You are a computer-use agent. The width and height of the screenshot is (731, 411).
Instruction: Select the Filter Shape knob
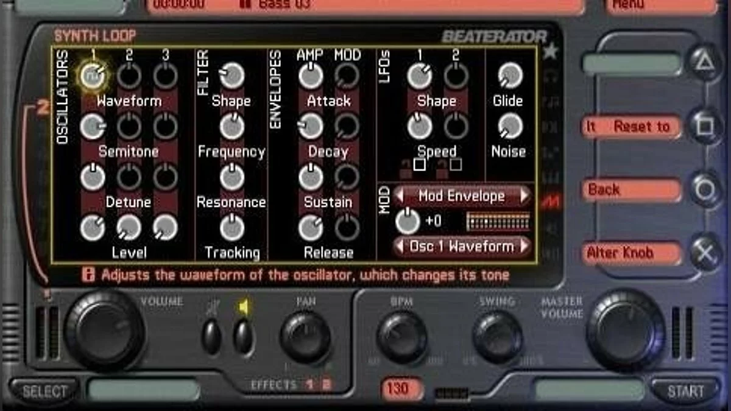tap(231, 76)
